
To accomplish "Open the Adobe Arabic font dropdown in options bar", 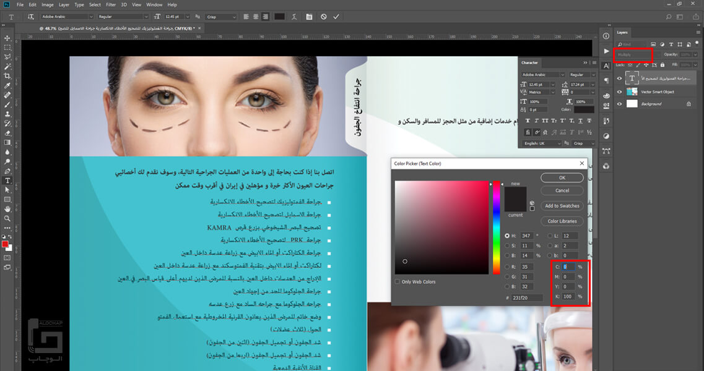I will click(x=90, y=17).
